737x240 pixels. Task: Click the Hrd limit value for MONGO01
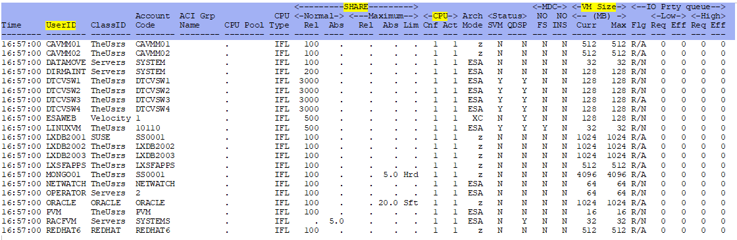pos(411,174)
